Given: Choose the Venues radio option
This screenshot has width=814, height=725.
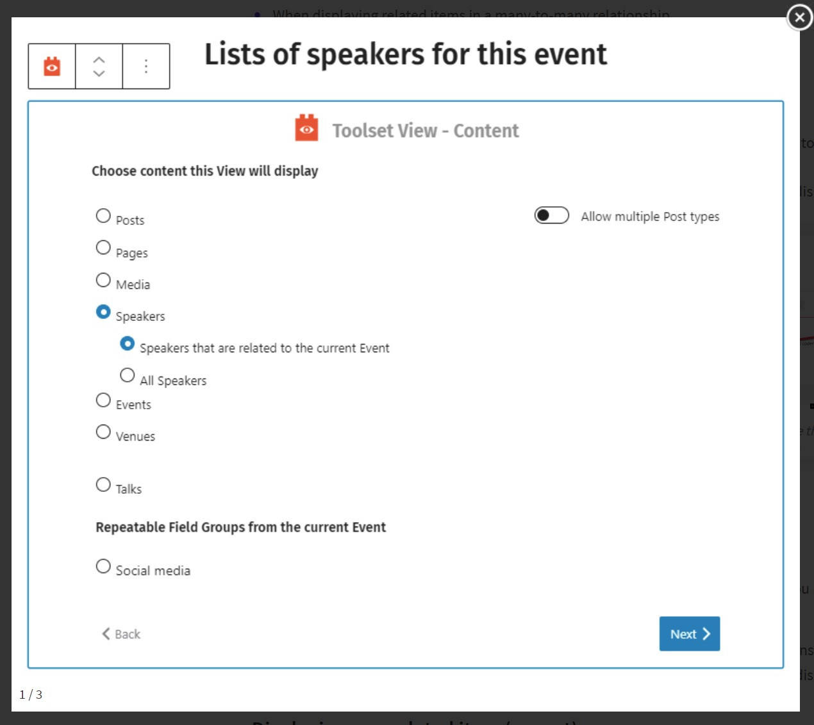Looking at the screenshot, I should (103, 432).
